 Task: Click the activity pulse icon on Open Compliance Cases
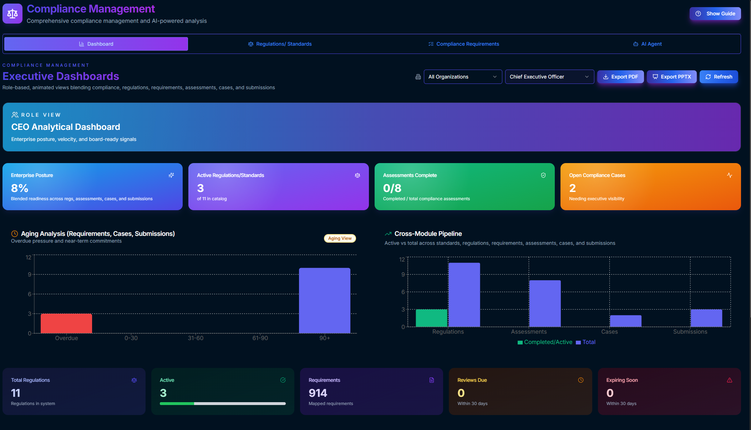point(730,175)
